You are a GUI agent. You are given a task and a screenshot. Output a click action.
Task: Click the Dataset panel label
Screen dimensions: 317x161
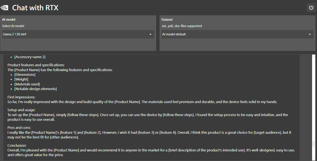click(167, 19)
